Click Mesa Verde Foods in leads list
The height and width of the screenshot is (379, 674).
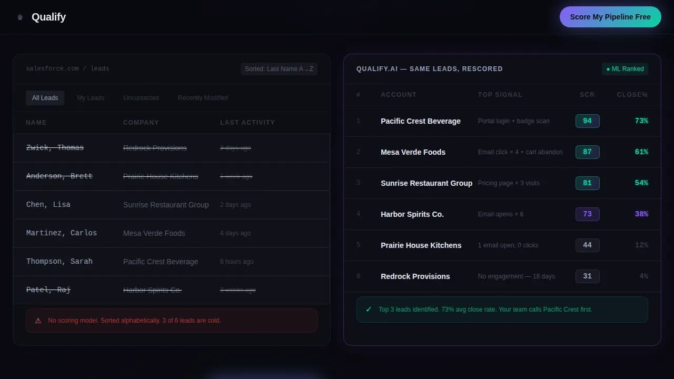coord(154,233)
